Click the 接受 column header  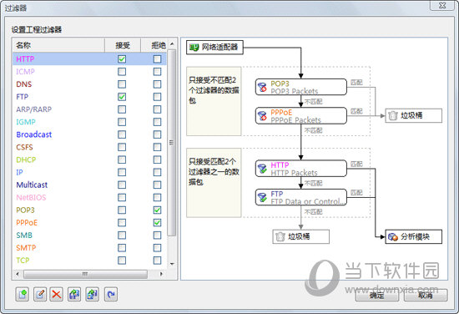click(x=123, y=45)
